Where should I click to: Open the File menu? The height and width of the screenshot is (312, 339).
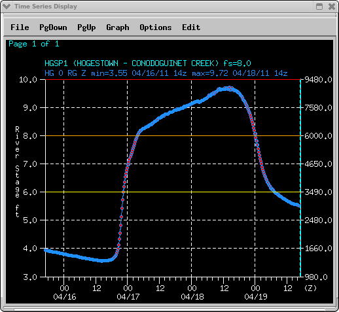[x=20, y=27]
